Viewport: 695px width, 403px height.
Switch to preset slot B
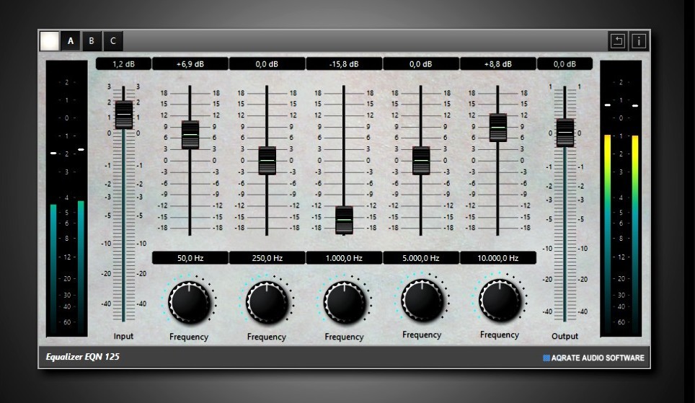(91, 40)
